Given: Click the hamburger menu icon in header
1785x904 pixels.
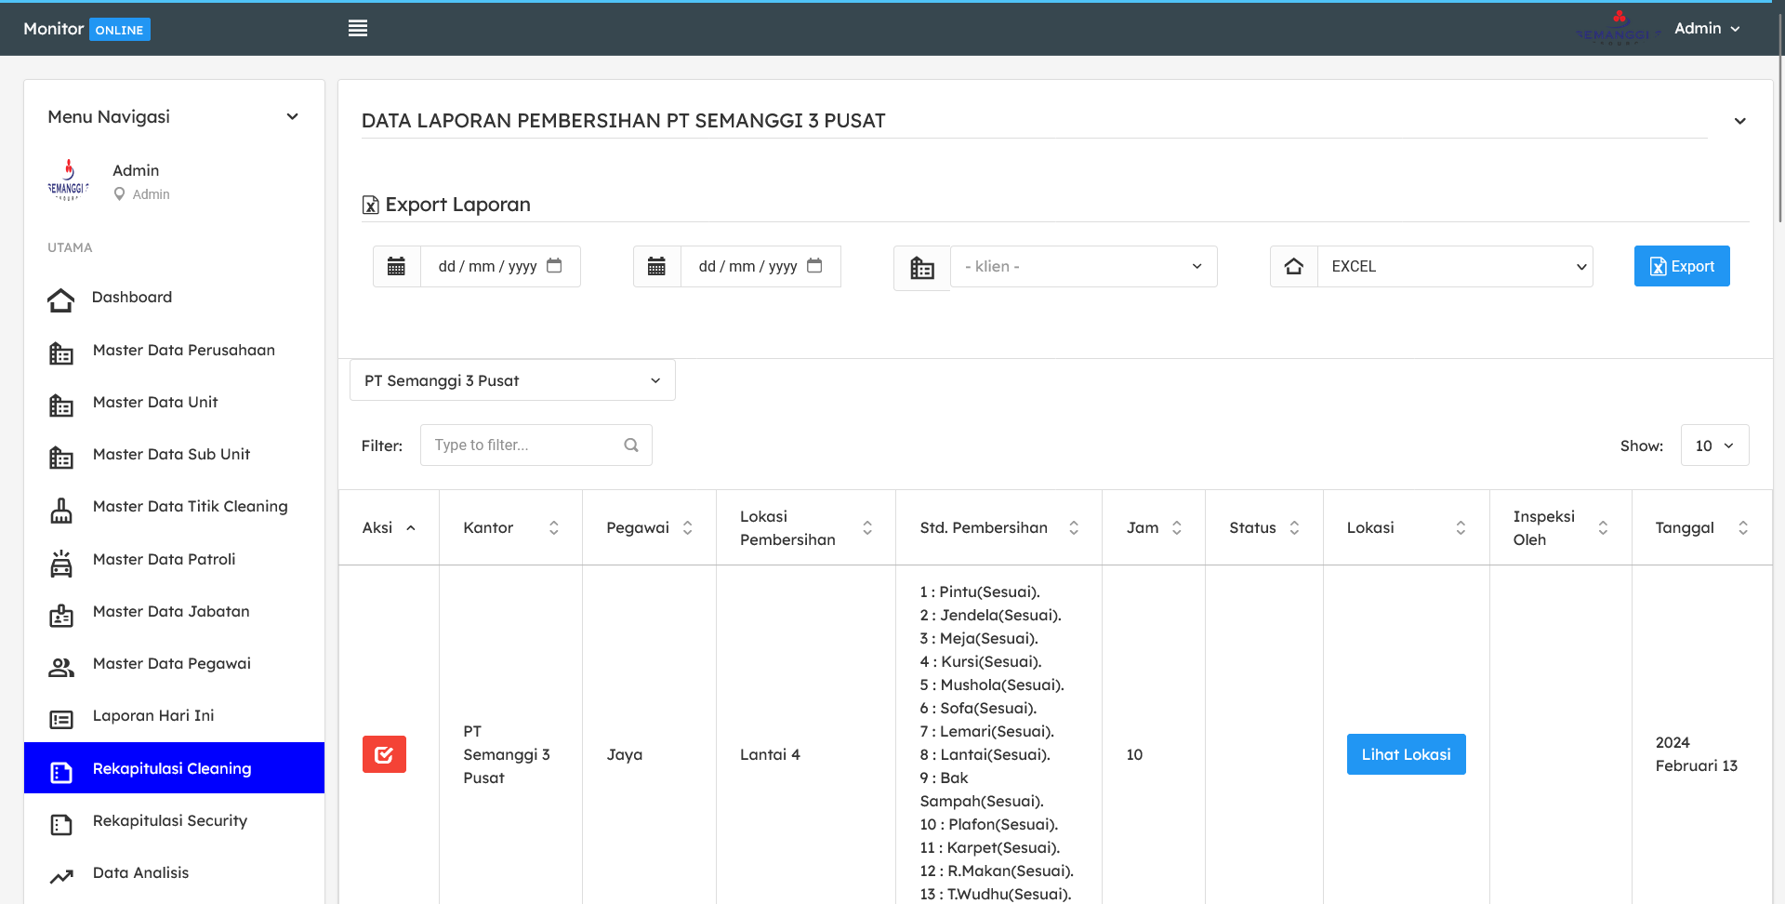Looking at the screenshot, I should (358, 29).
